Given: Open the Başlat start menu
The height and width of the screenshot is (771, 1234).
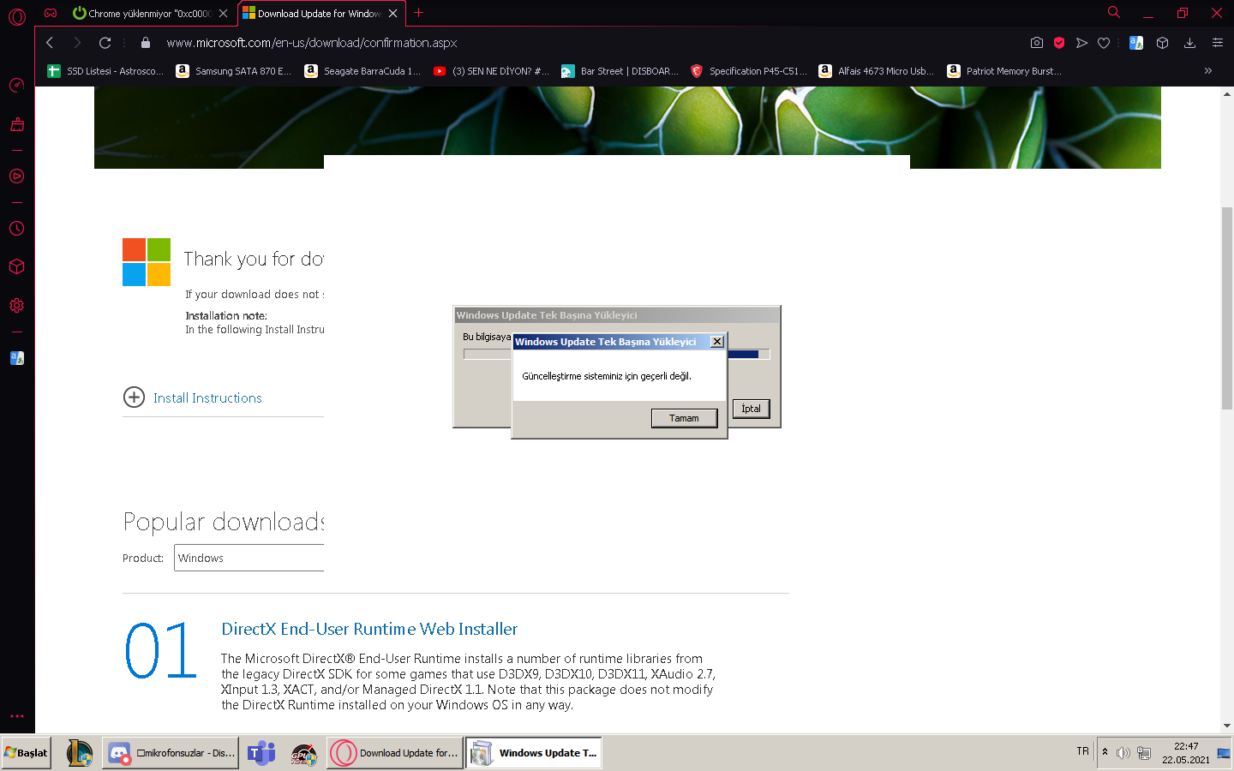Looking at the screenshot, I should point(27,753).
